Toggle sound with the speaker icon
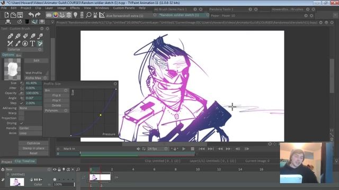 point(138,149)
